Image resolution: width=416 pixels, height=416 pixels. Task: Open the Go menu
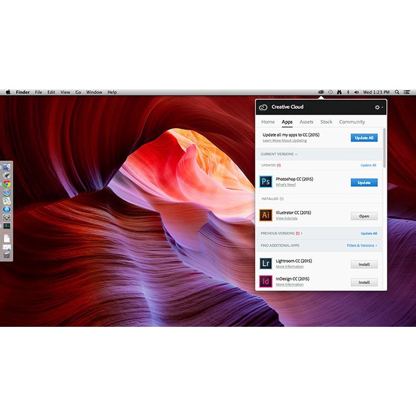pyautogui.click(x=78, y=92)
